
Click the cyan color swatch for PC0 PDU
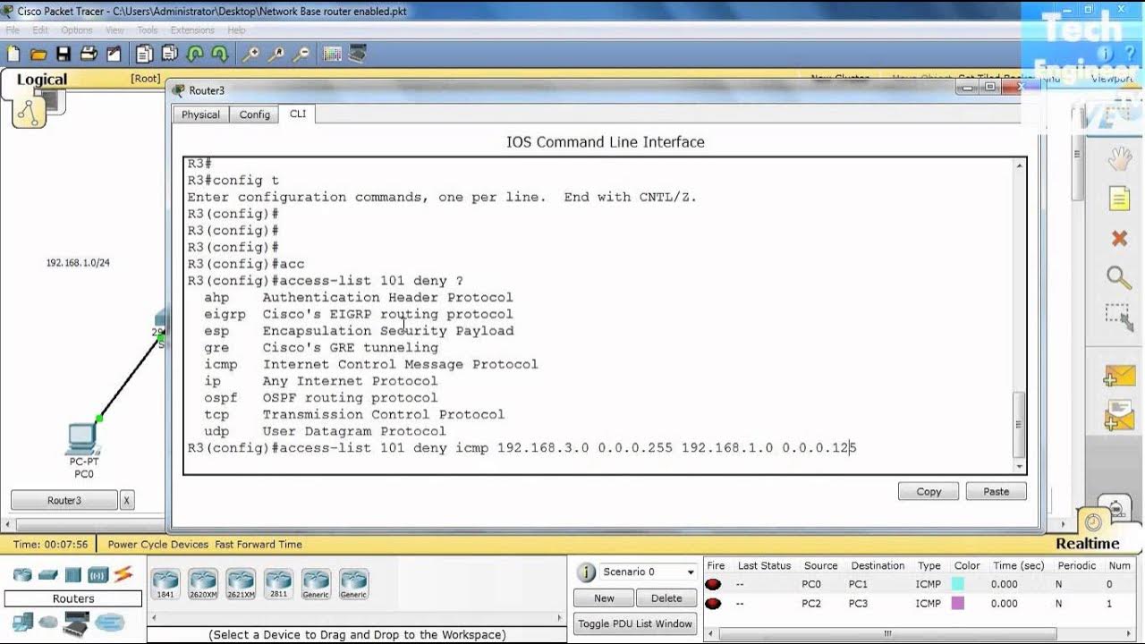click(x=958, y=584)
